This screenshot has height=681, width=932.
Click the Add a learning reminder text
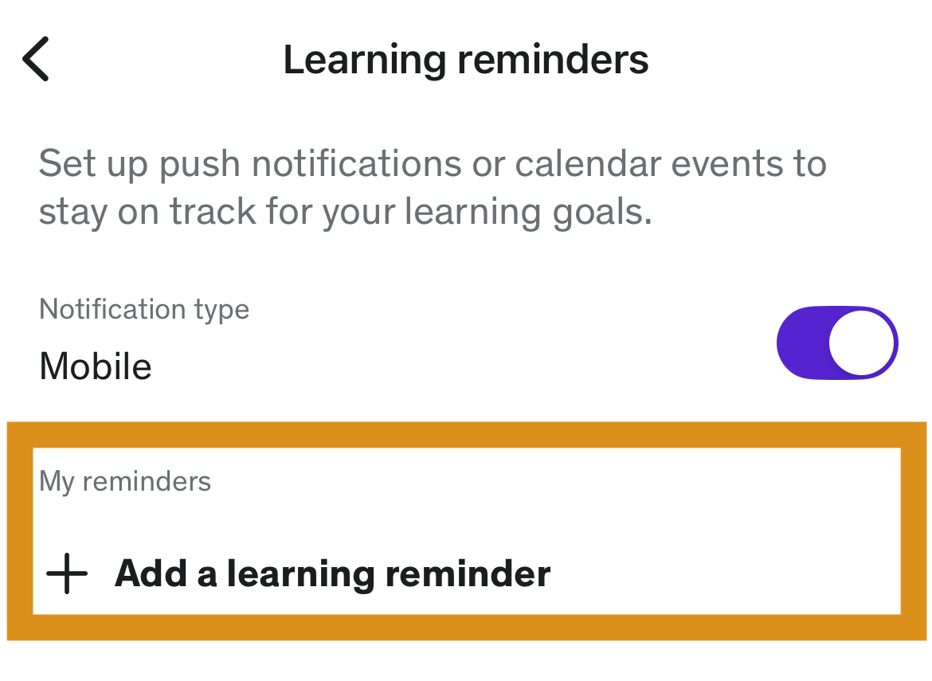333,574
